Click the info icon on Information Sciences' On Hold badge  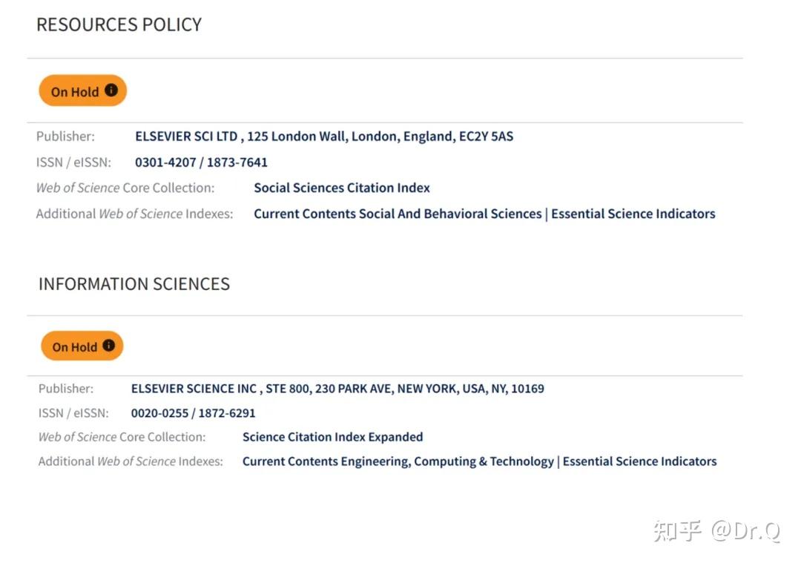click(109, 346)
